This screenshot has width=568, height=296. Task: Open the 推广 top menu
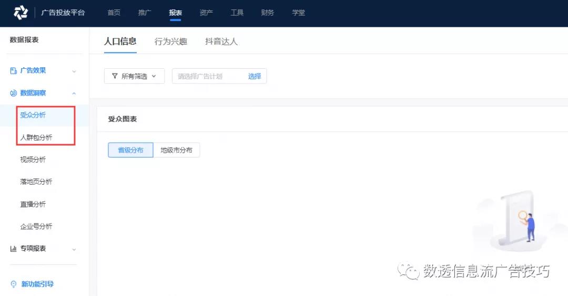[x=145, y=13]
